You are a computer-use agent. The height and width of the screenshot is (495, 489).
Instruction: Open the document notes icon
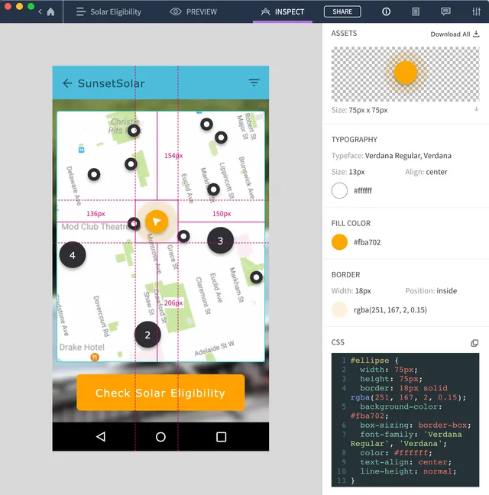click(416, 11)
